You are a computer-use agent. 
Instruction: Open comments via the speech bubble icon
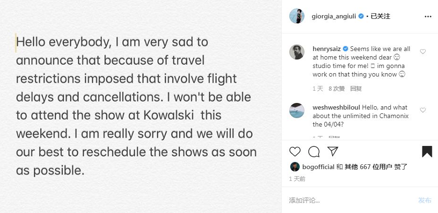pyautogui.click(x=314, y=152)
